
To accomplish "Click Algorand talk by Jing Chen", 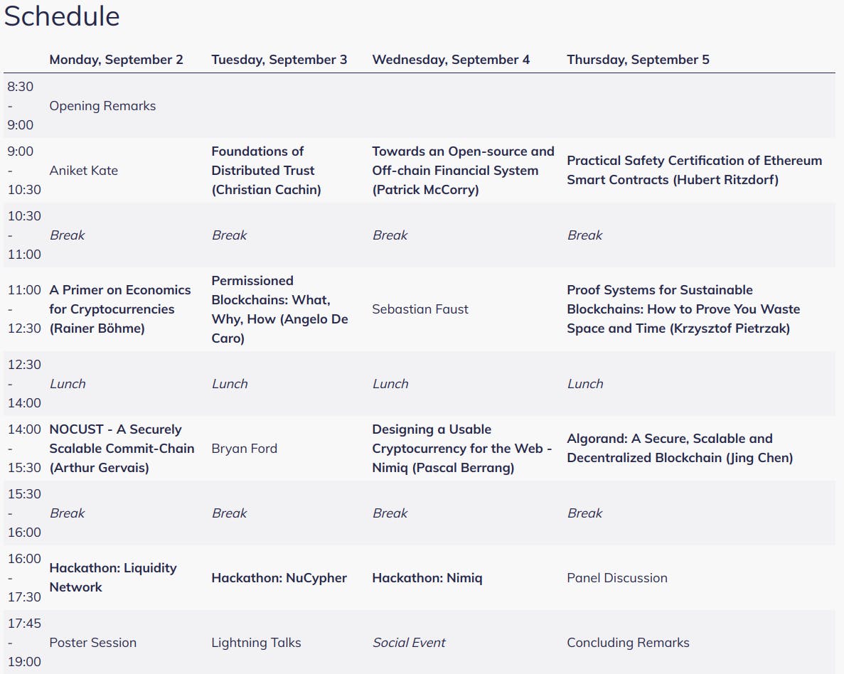I will click(680, 449).
